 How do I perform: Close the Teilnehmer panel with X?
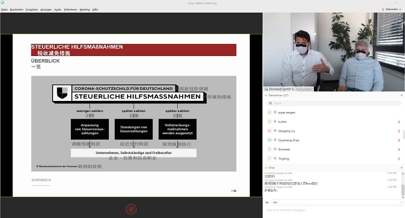(x=401, y=95)
